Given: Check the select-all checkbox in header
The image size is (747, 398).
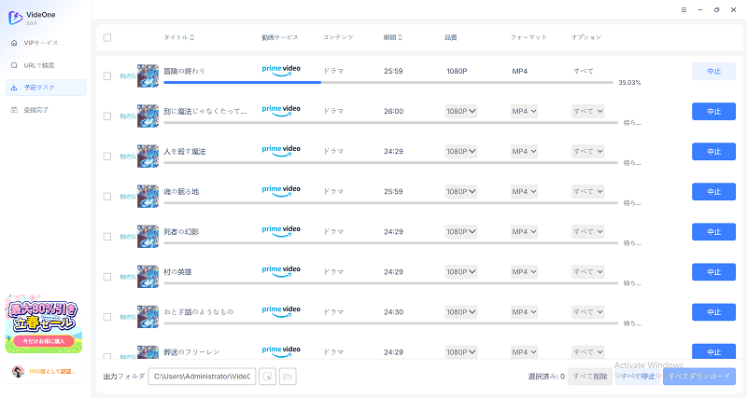Looking at the screenshot, I should (107, 37).
